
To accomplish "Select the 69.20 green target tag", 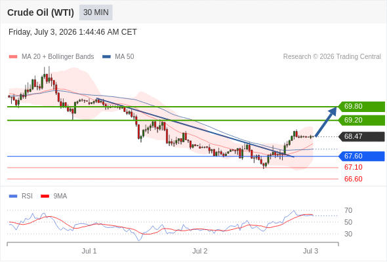I will [x=361, y=121].
